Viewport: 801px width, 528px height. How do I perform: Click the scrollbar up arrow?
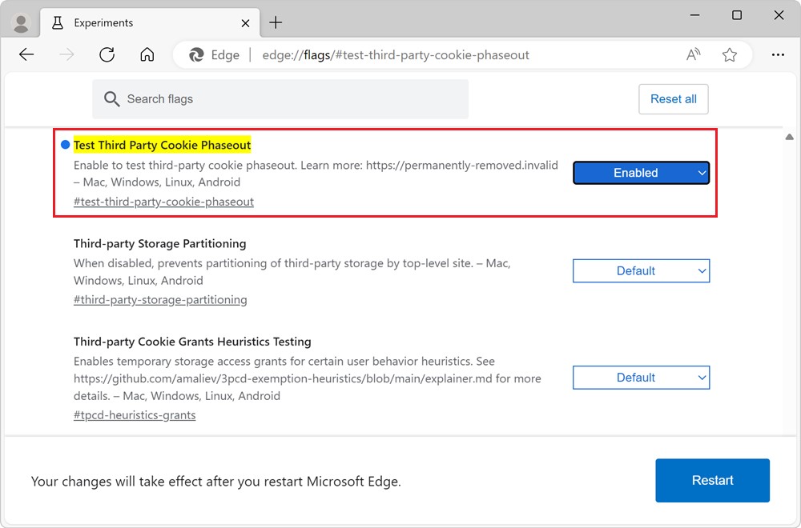pyautogui.click(x=789, y=137)
